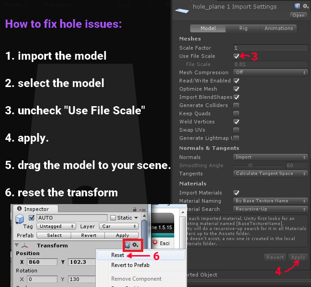
Task: Click Position Y field with 102.3
Action: coord(82,262)
